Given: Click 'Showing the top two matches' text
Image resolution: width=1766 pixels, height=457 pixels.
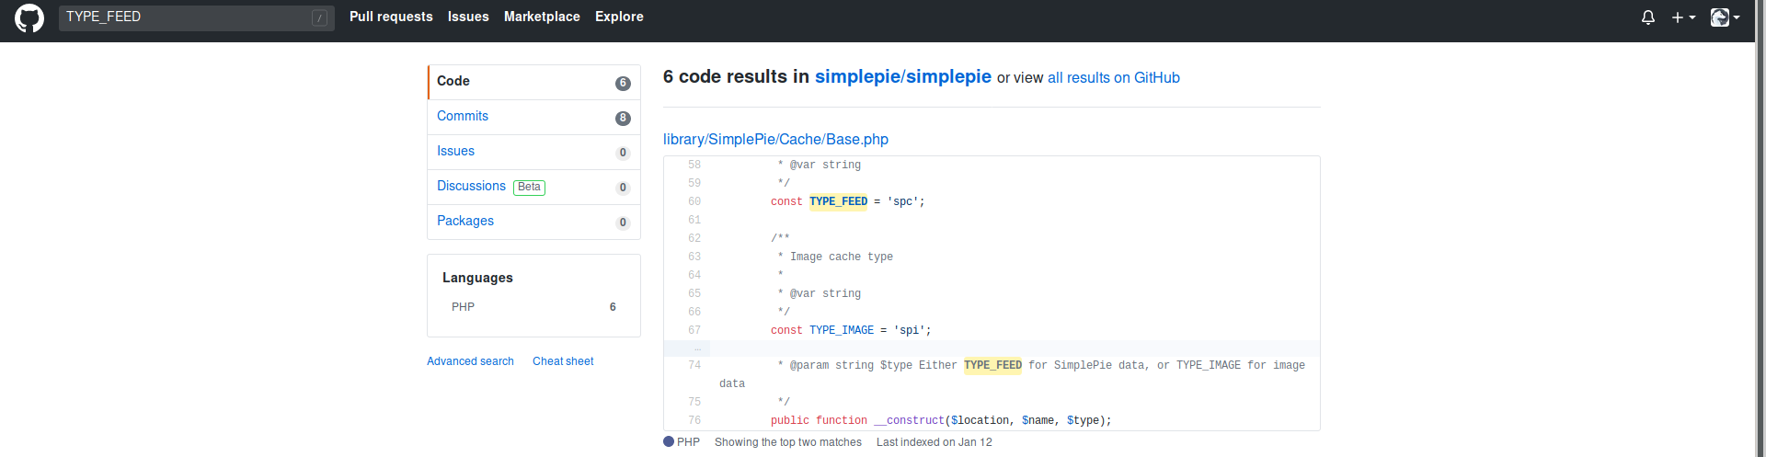Looking at the screenshot, I should pos(788,442).
